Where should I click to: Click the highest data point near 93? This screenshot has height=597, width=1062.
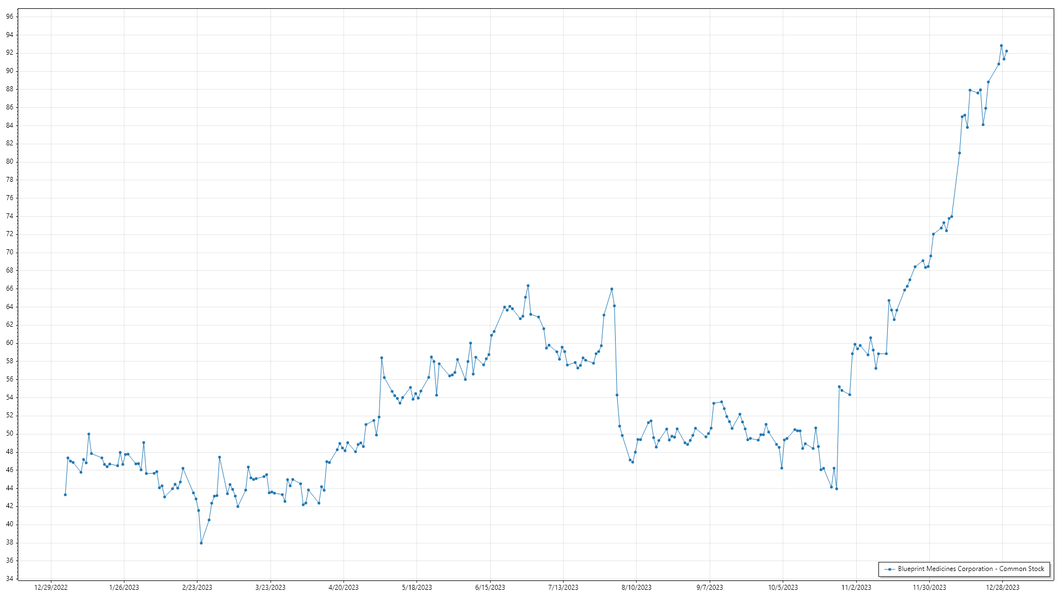coord(1001,45)
